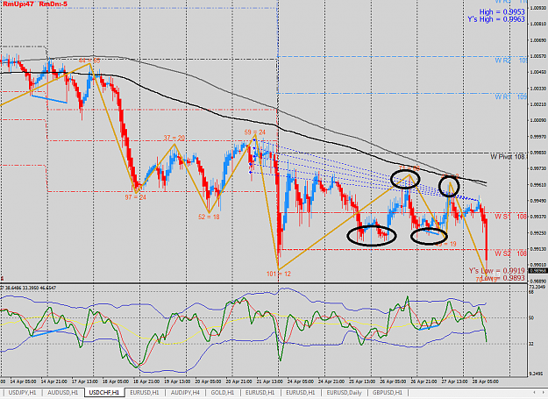Click the '27 Apr 13:00' time label
Image resolution: width=548 pixels, height=399 pixels.
point(455,381)
